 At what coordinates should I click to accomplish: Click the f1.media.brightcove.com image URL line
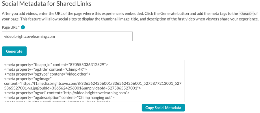(x=93, y=83)
